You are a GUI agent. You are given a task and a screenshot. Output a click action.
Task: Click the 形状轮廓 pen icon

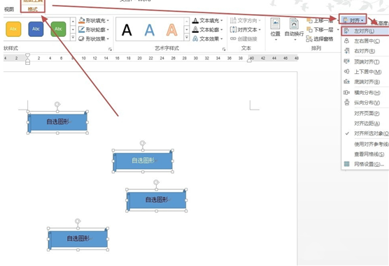coord(82,29)
